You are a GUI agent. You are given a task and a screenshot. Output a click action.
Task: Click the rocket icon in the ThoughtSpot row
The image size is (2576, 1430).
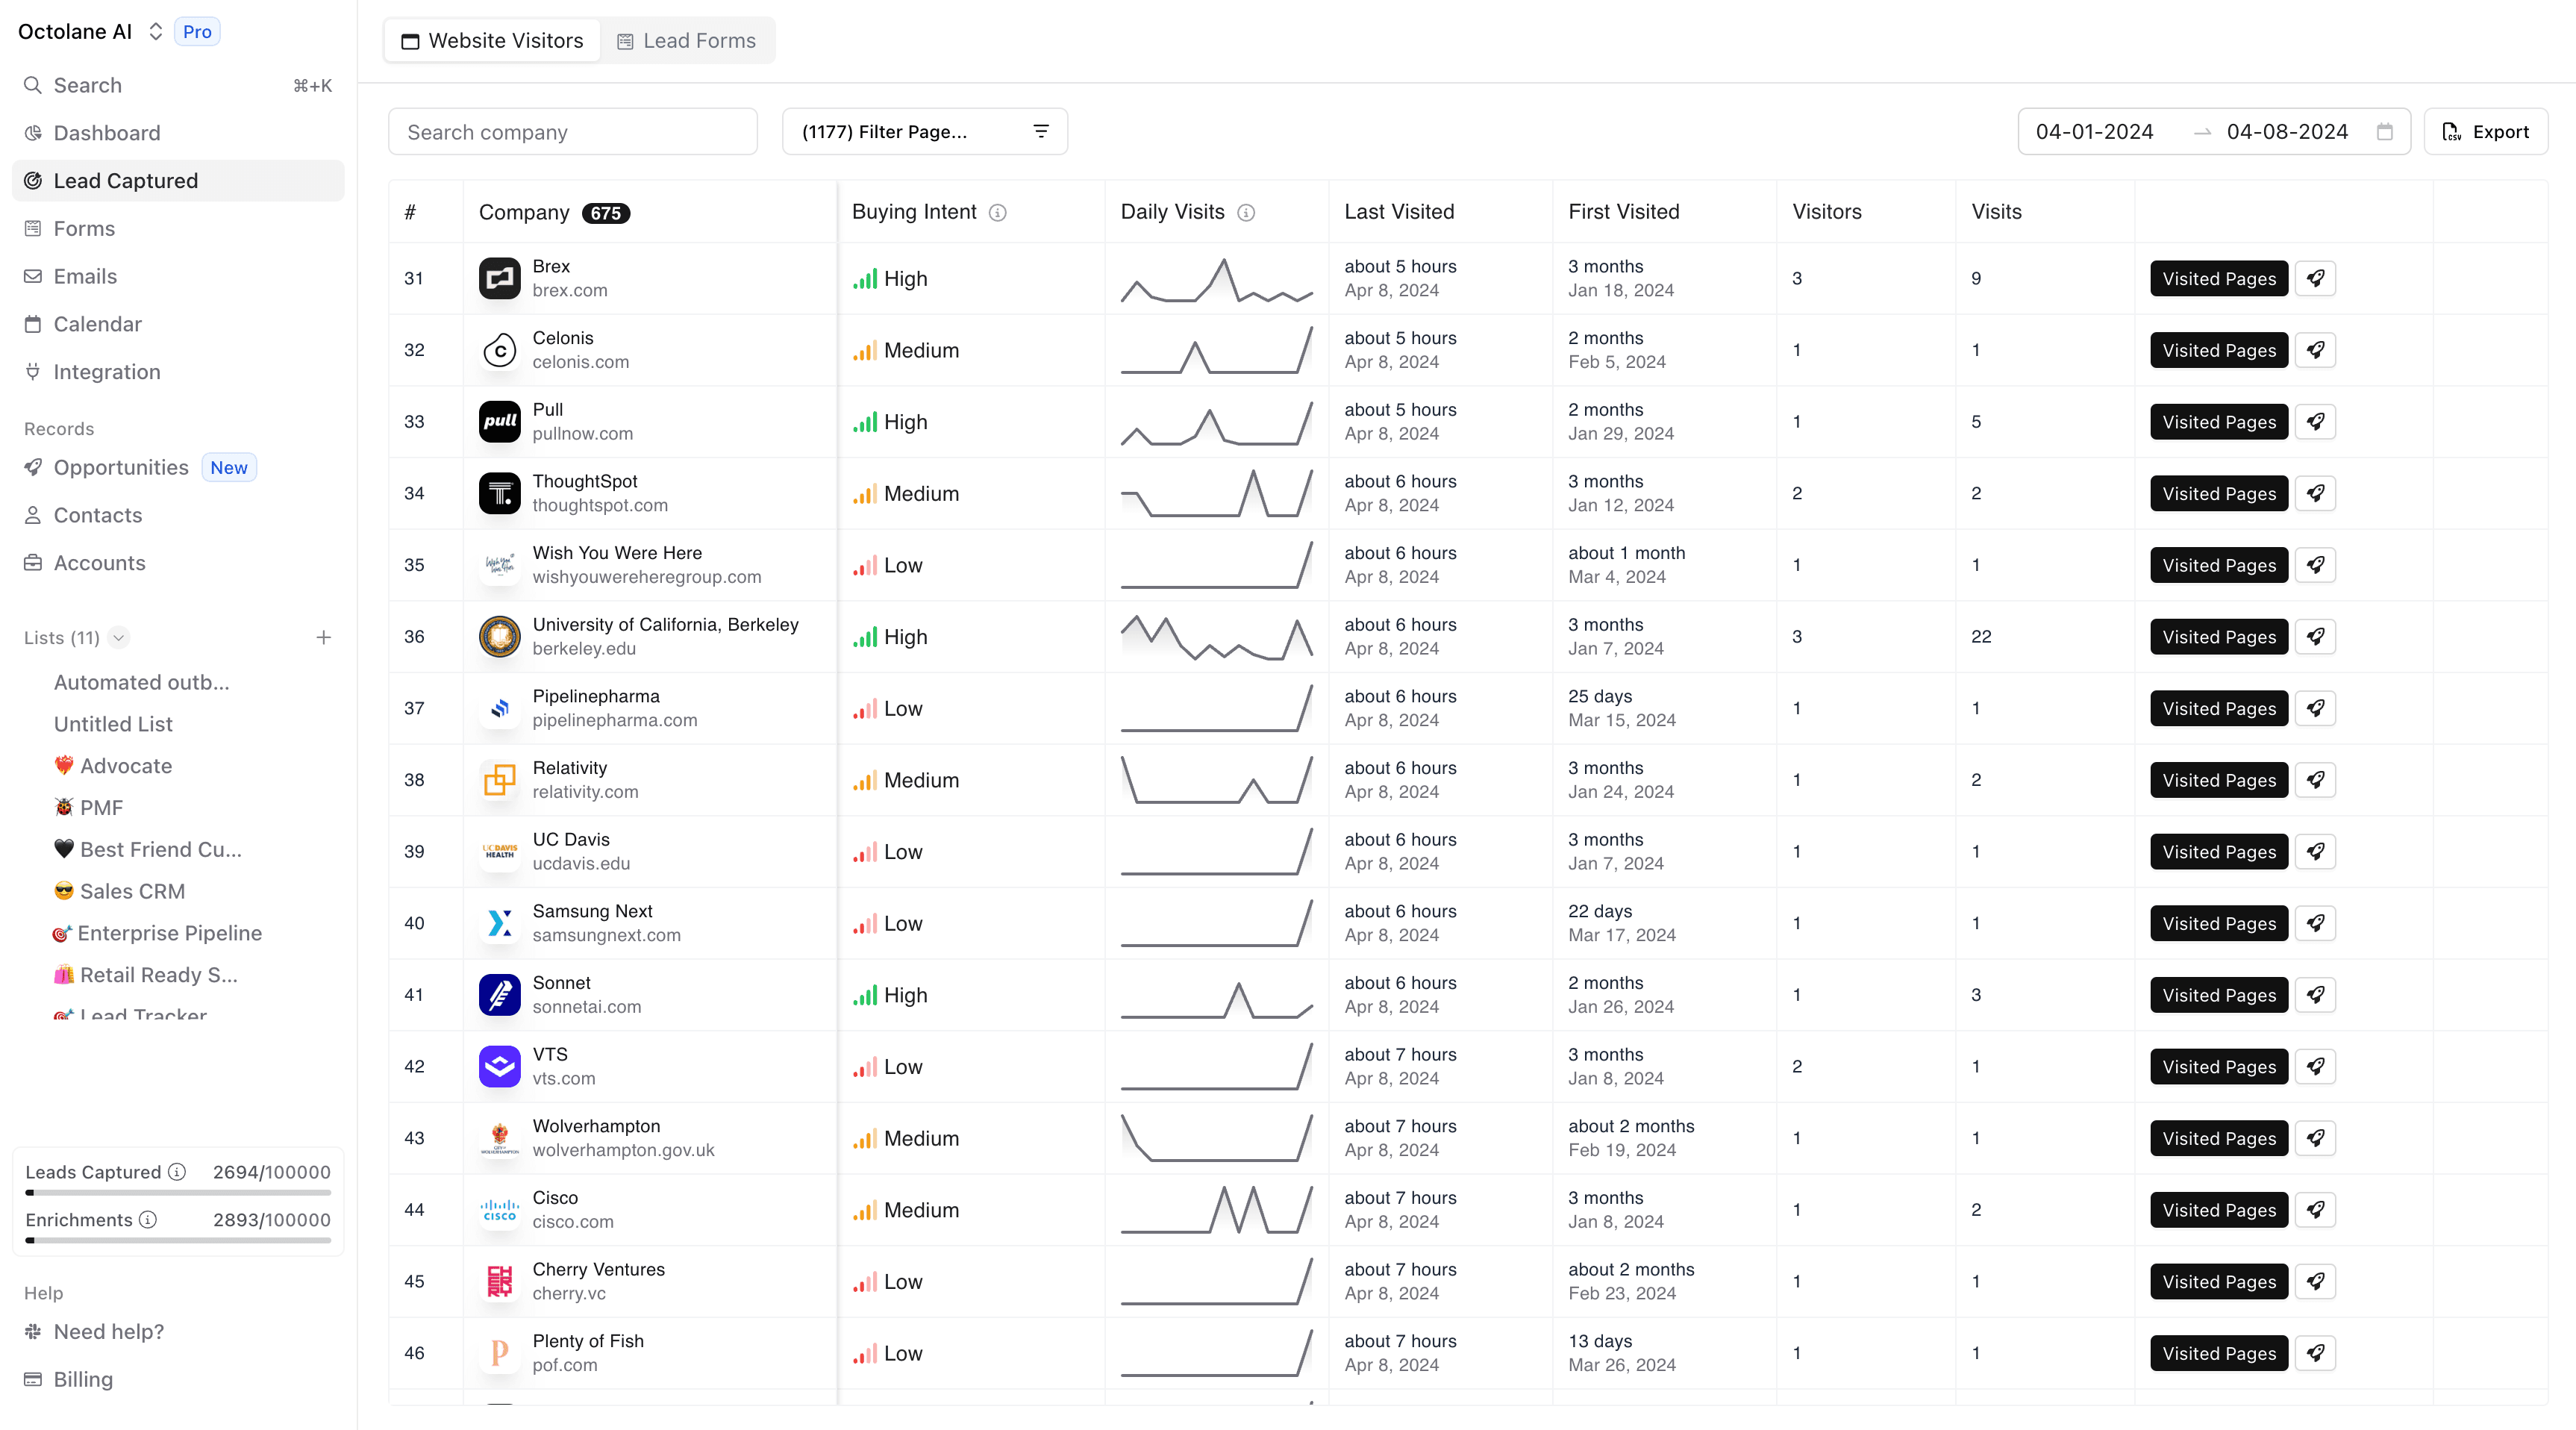point(2315,493)
